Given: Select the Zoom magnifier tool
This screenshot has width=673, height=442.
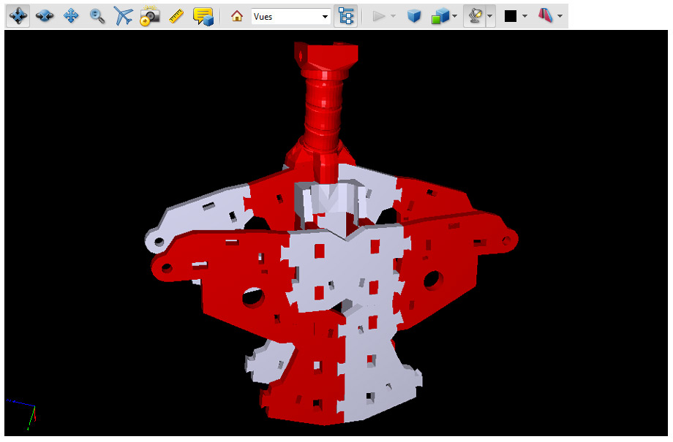Looking at the screenshot, I should (97, 15).
